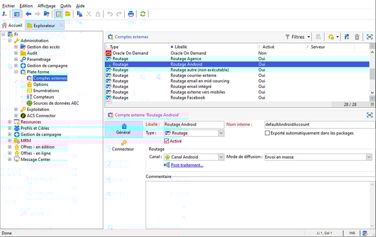Open the Canal dropdown arrow
Screen dimensions: 376x237
click(x=221, y=157)
